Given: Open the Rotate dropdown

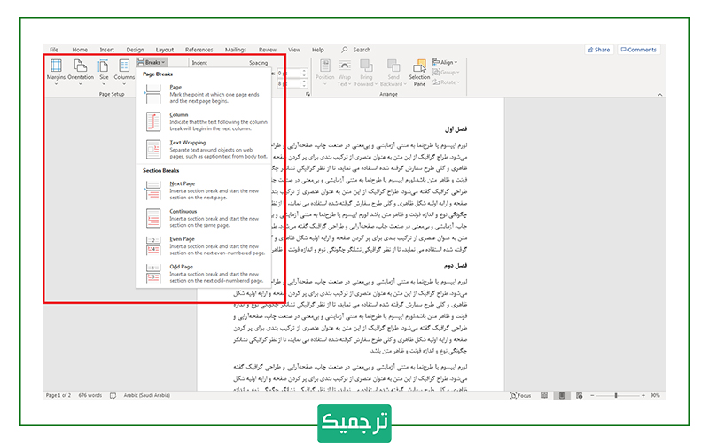Looking at the screenshot, I should (x=447, y=82).
